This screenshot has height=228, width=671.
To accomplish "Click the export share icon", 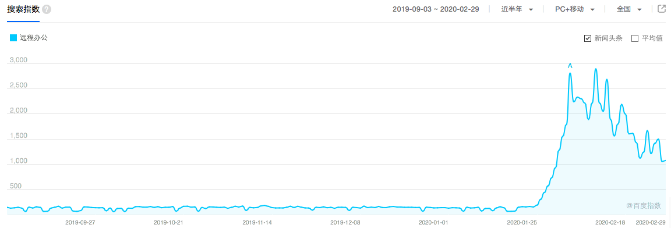I will click(x=661, y=9).
